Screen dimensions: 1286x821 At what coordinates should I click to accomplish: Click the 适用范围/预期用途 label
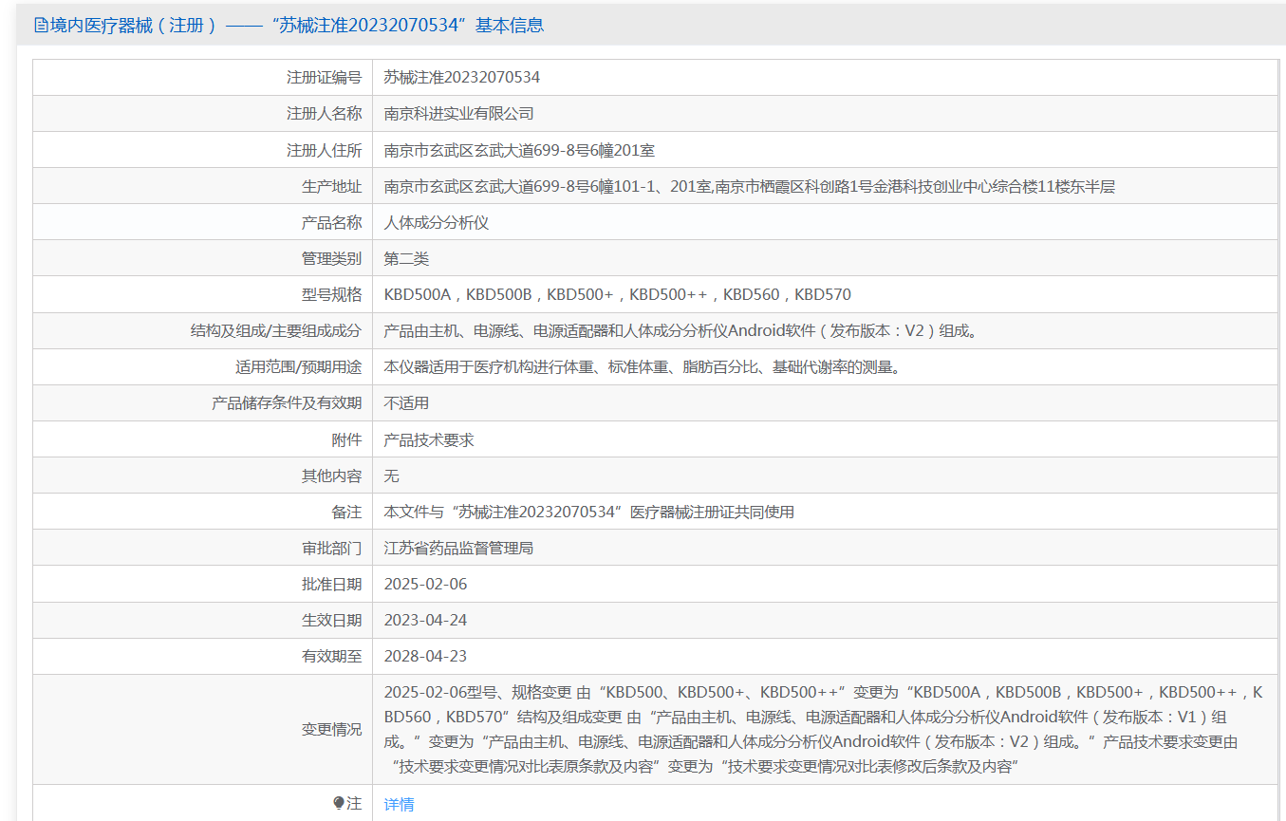[299, 367]
